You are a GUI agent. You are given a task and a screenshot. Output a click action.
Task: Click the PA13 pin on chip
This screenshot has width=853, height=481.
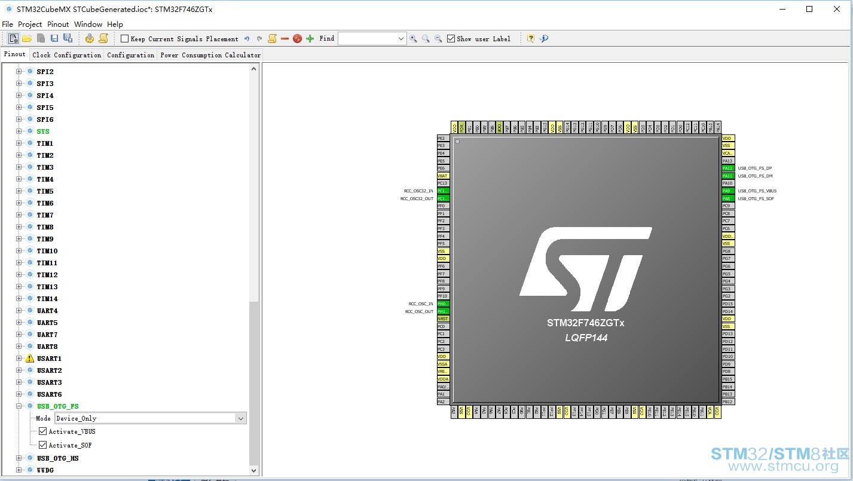(727, 161)
